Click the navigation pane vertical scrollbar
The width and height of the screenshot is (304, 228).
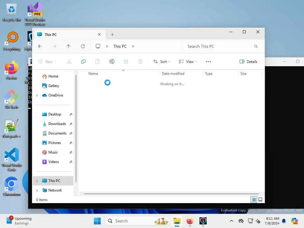point(76,128)
